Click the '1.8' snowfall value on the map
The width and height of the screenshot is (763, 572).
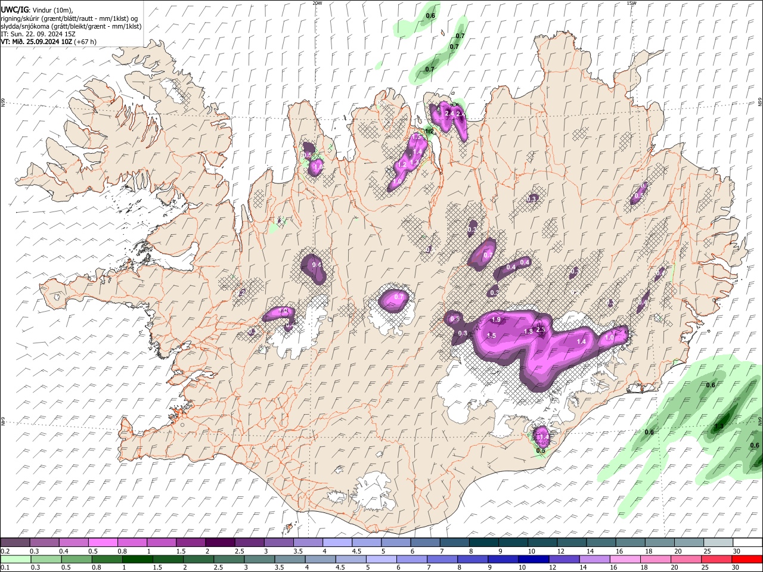click(x=528, y=332)
